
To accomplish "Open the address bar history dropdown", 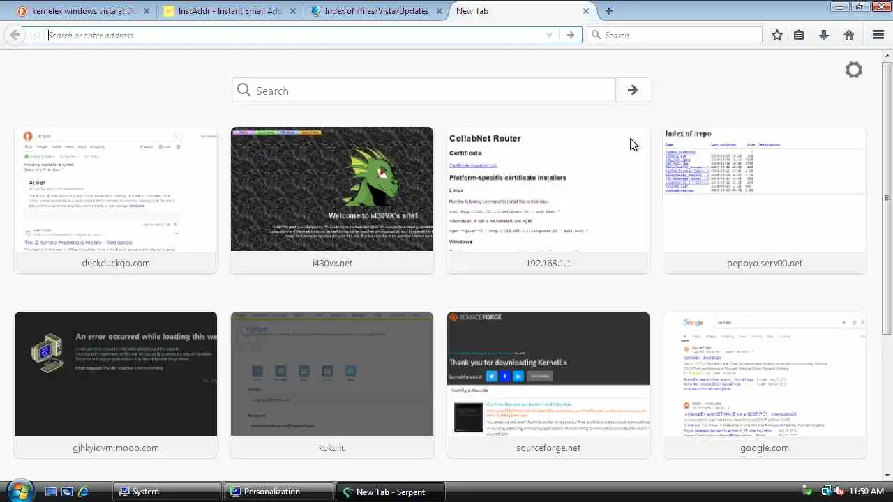I will click(549, 35).
